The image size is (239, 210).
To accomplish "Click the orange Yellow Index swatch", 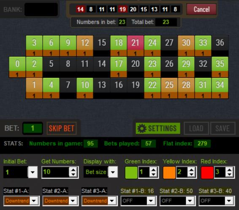I will [169, 172].
